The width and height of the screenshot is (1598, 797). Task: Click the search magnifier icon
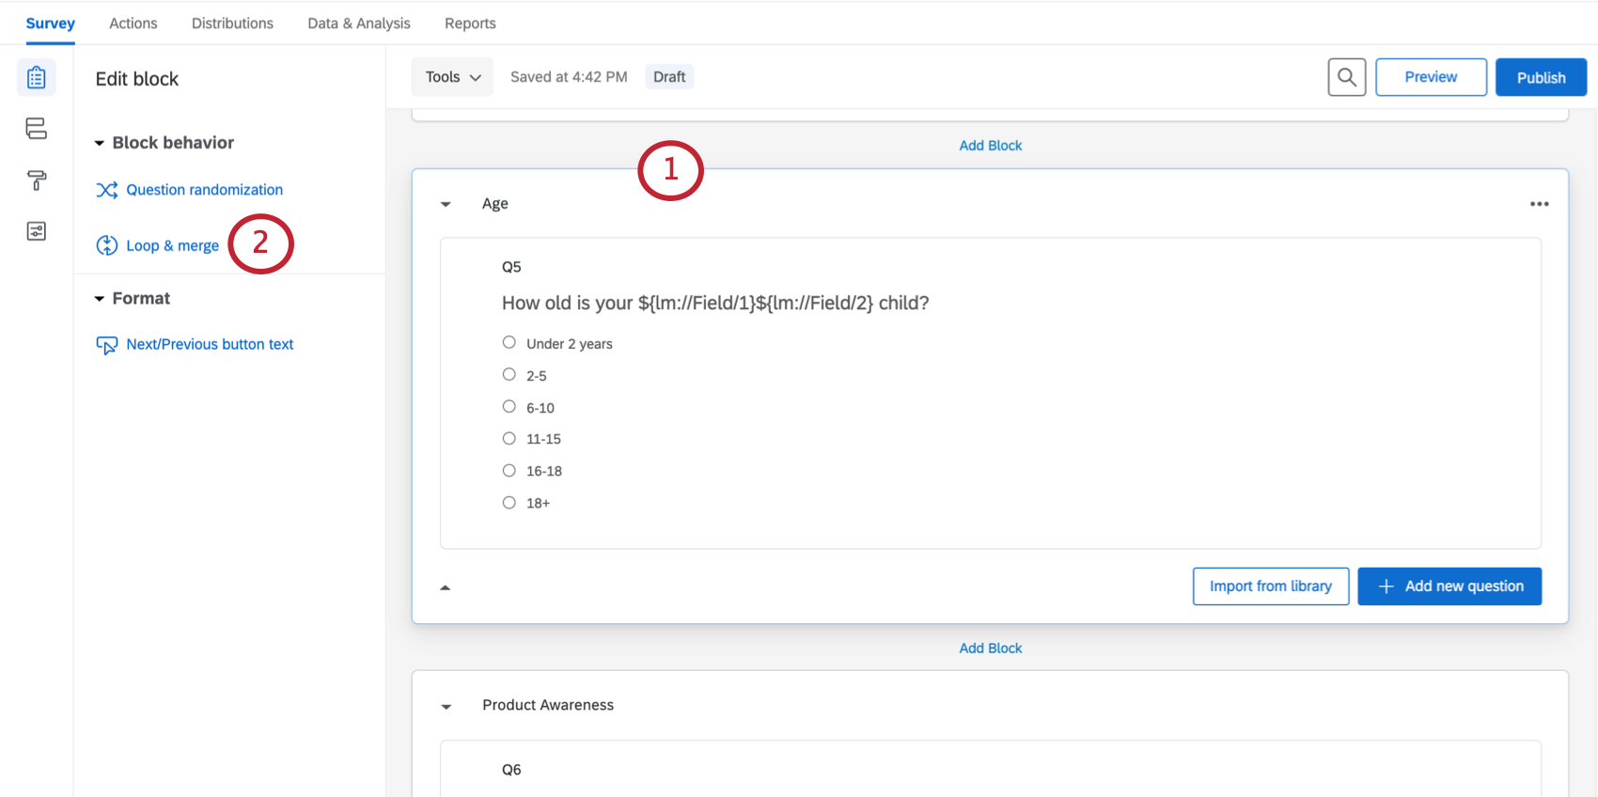click(x=1346, y=77)
